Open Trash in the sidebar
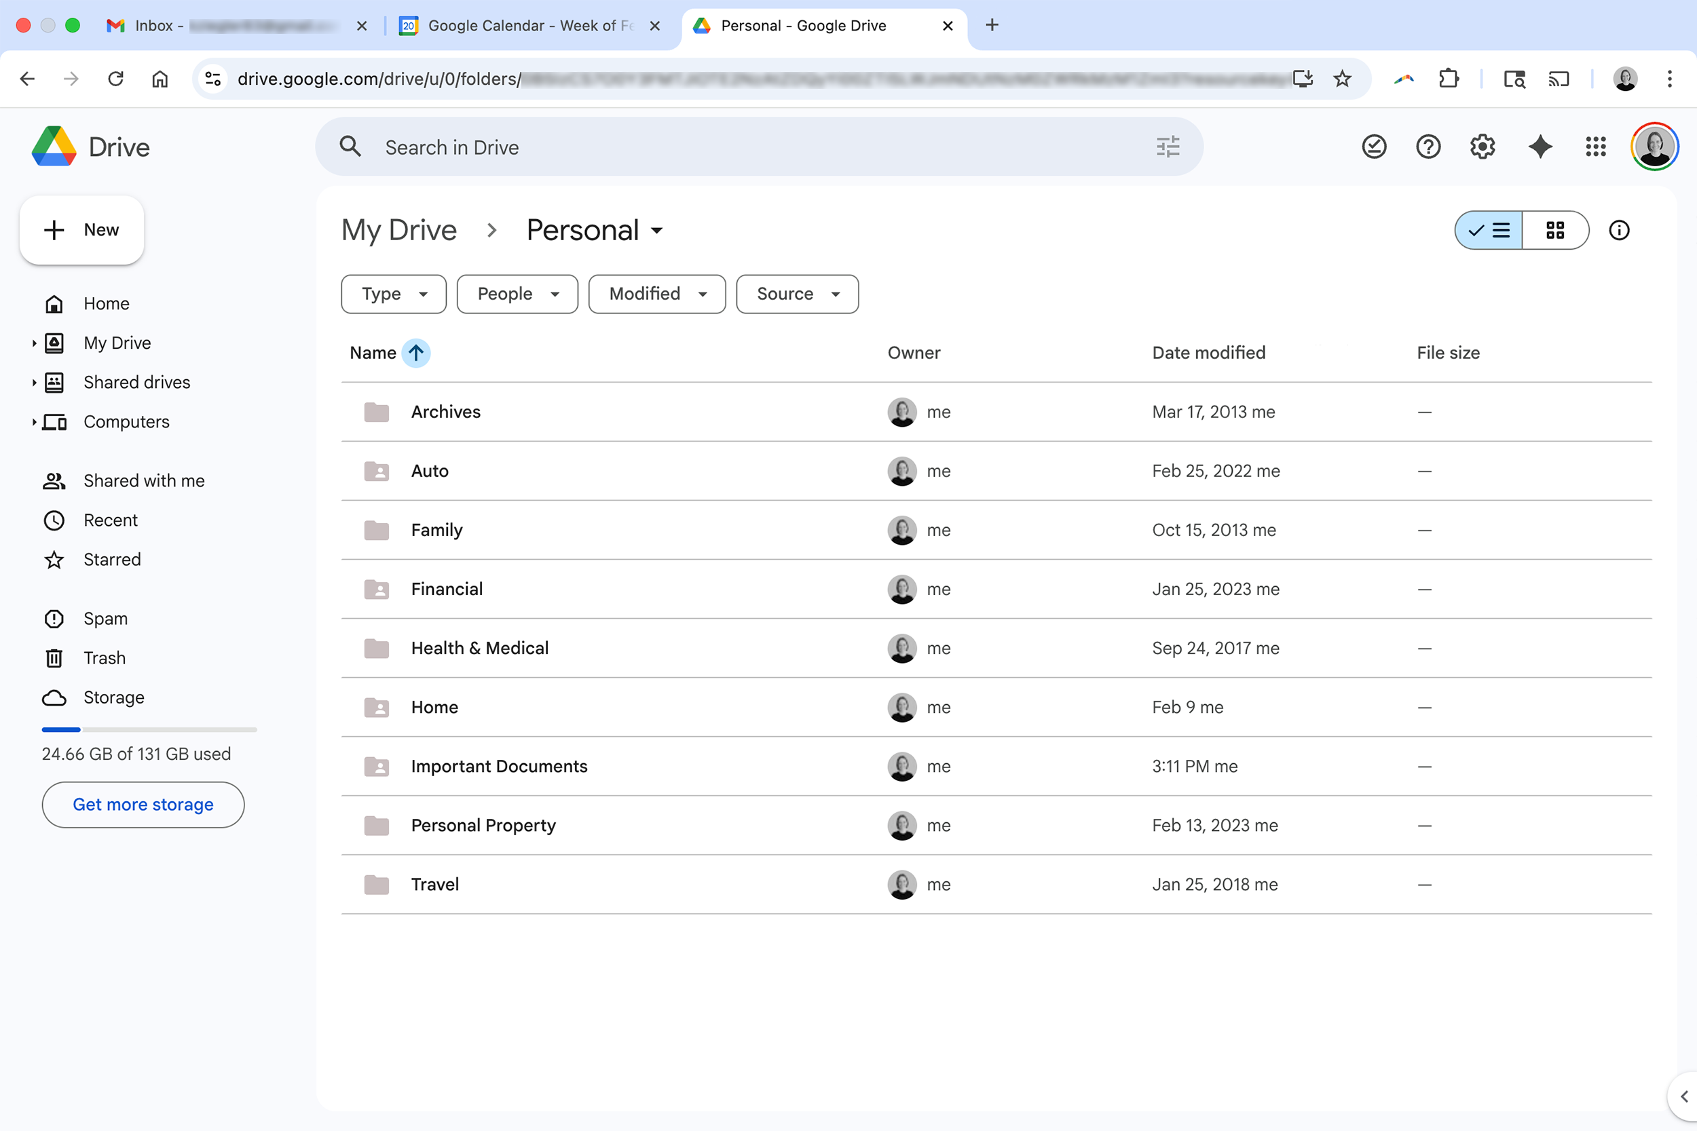This screenshot has width=1697, height=1131. (104, 658)
